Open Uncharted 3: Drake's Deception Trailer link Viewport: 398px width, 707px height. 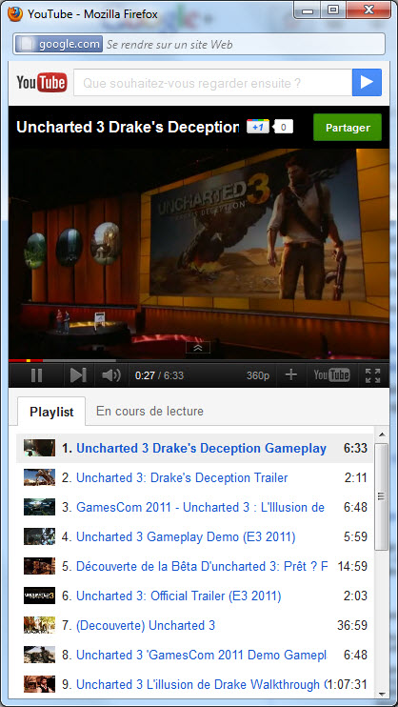(182, 477)
